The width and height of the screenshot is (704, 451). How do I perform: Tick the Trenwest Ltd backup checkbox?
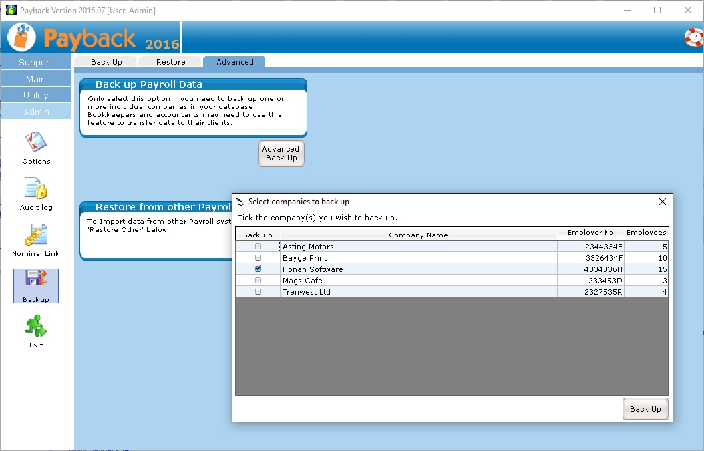coord(258,292)
